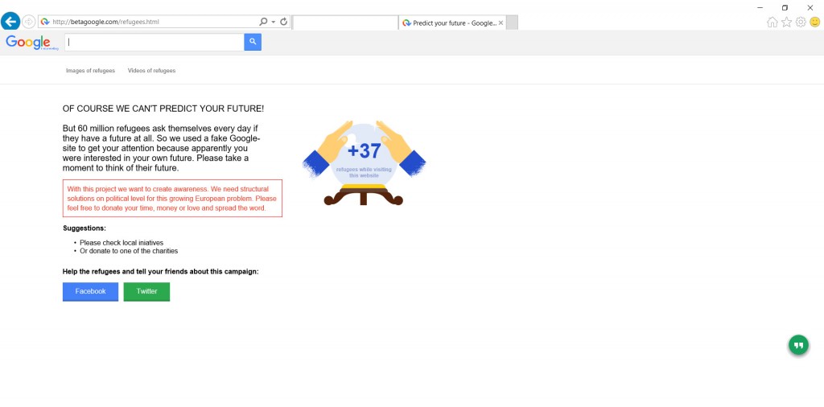This screenshot has width=824, height=407.
Task: Select the blank browser tab
Action: (345, 23)
